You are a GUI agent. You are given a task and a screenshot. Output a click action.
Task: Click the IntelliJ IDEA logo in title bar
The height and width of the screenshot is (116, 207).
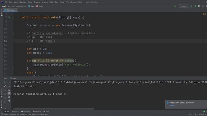tap(2, 2)
